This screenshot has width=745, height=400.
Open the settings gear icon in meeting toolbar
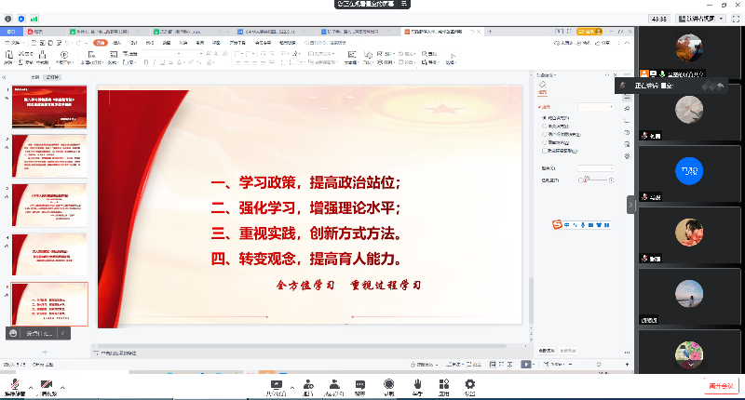(470, 384)
